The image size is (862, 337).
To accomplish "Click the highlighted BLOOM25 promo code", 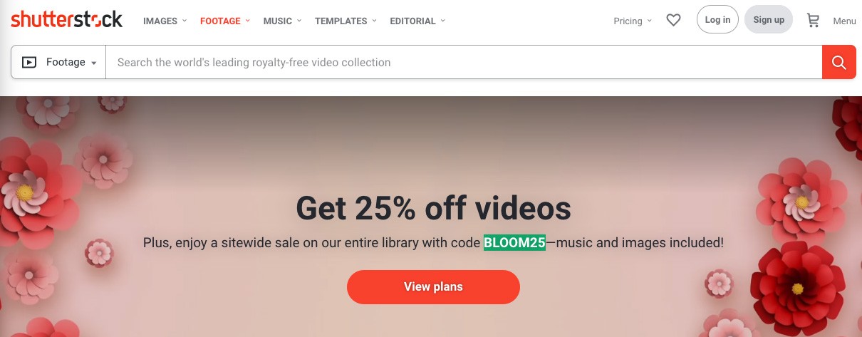I will tap(514, 243).
